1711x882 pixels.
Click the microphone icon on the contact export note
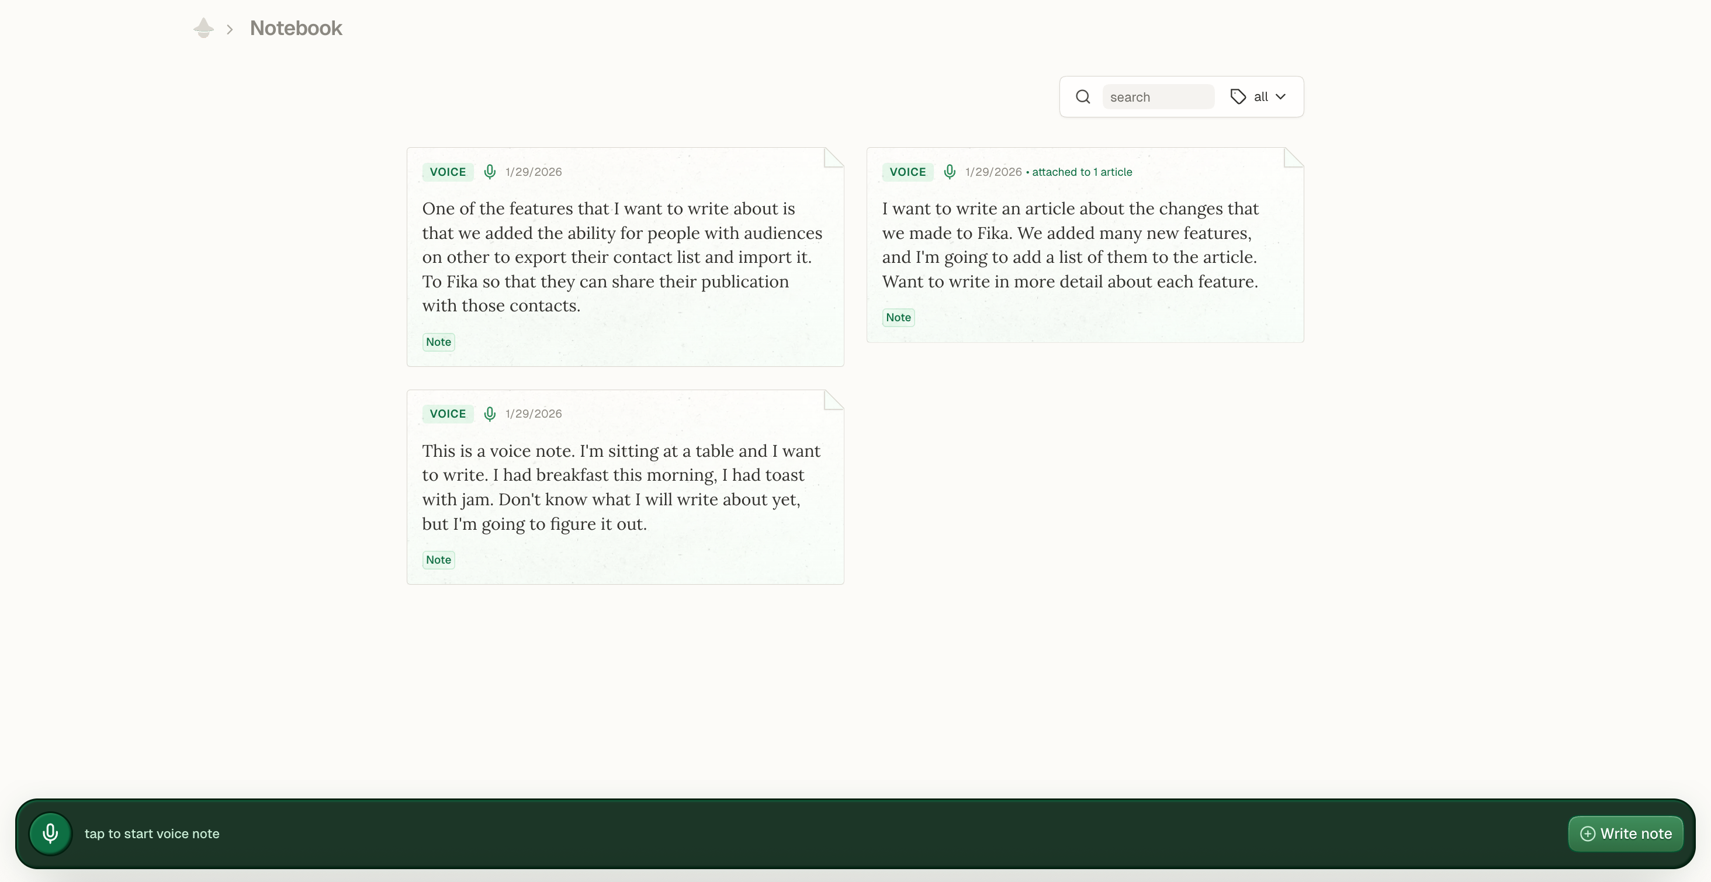pos(490,171)
